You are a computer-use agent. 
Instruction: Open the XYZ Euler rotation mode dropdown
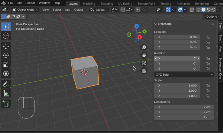pyautogui.click(x=184, y=75)
